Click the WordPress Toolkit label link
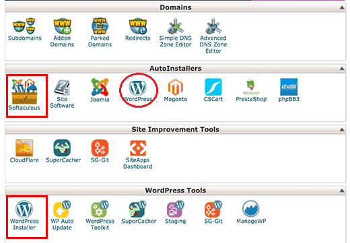 (100, 224)
